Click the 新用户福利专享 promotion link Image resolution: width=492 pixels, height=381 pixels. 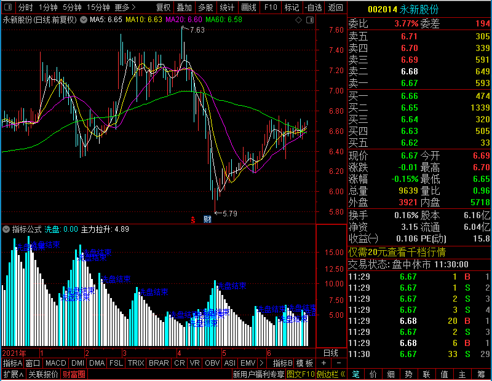[258, 374]
